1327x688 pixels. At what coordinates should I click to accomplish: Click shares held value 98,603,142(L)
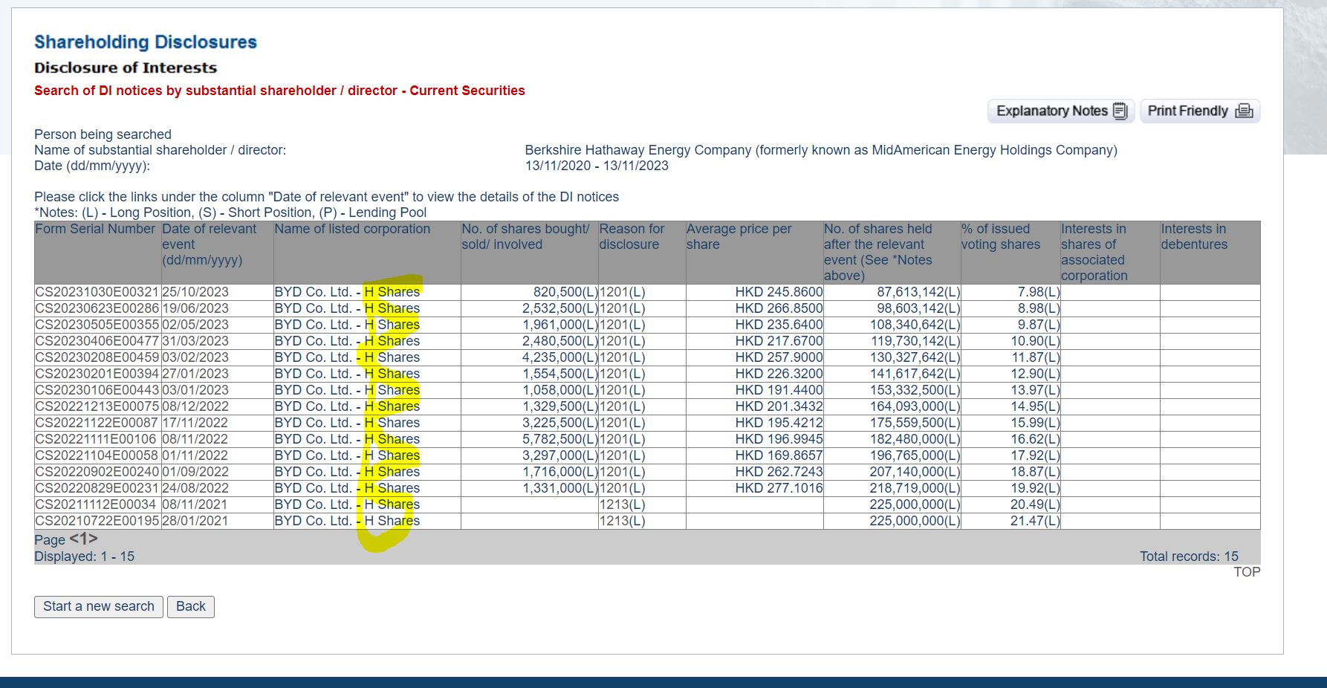click(918, 308)
